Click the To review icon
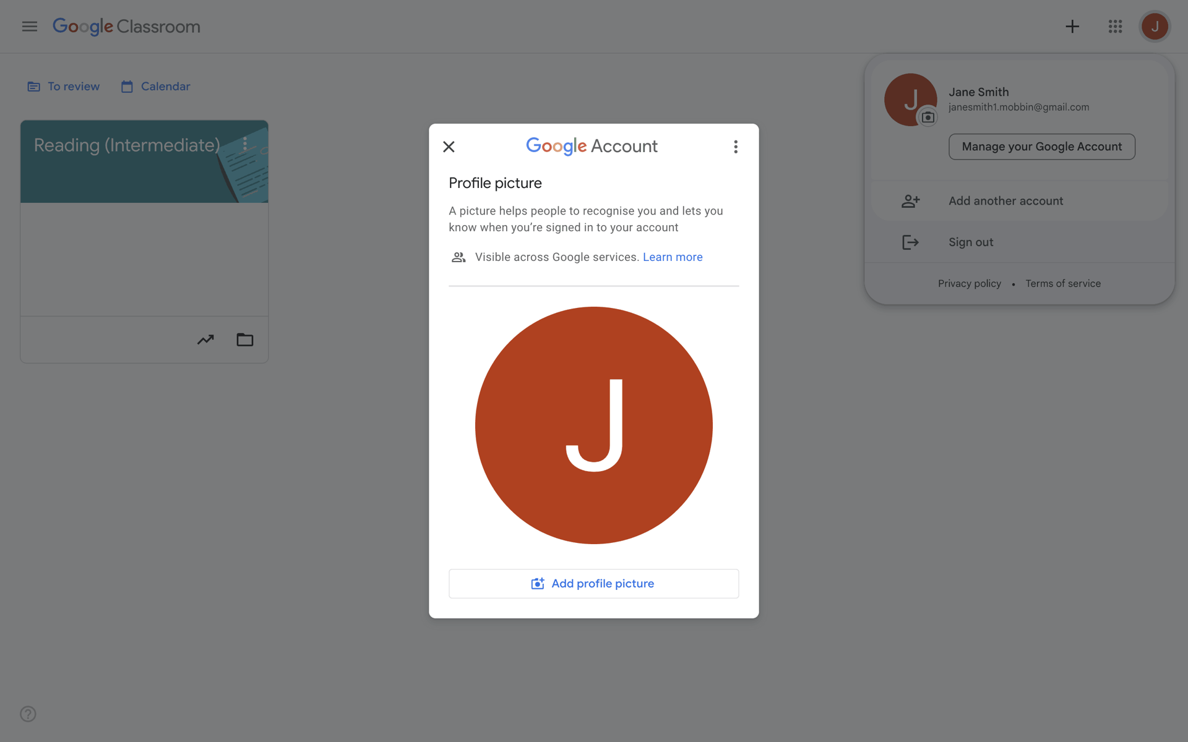The width and height of the screenshot is (1188, 742). (x=33, y=87)
